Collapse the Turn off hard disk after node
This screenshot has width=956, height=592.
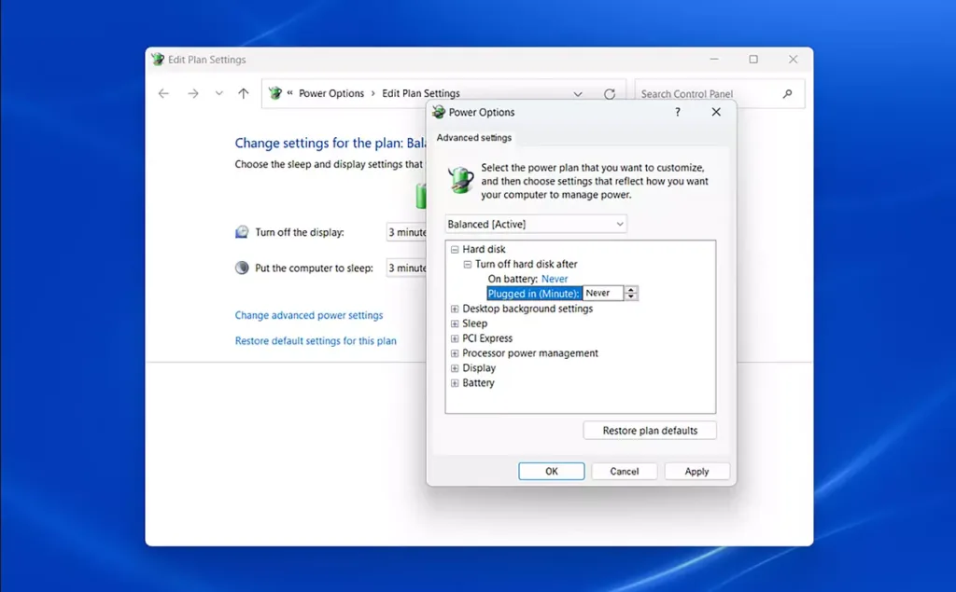coord(468,265)
